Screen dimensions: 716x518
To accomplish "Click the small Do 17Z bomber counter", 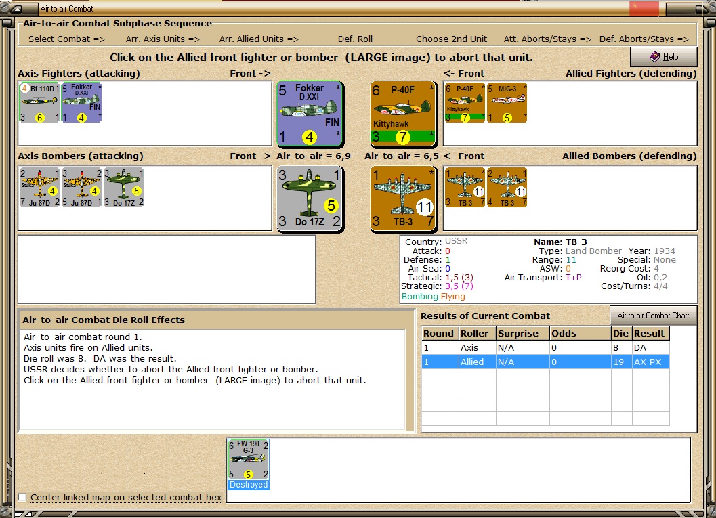I will [x=123, y=188].
